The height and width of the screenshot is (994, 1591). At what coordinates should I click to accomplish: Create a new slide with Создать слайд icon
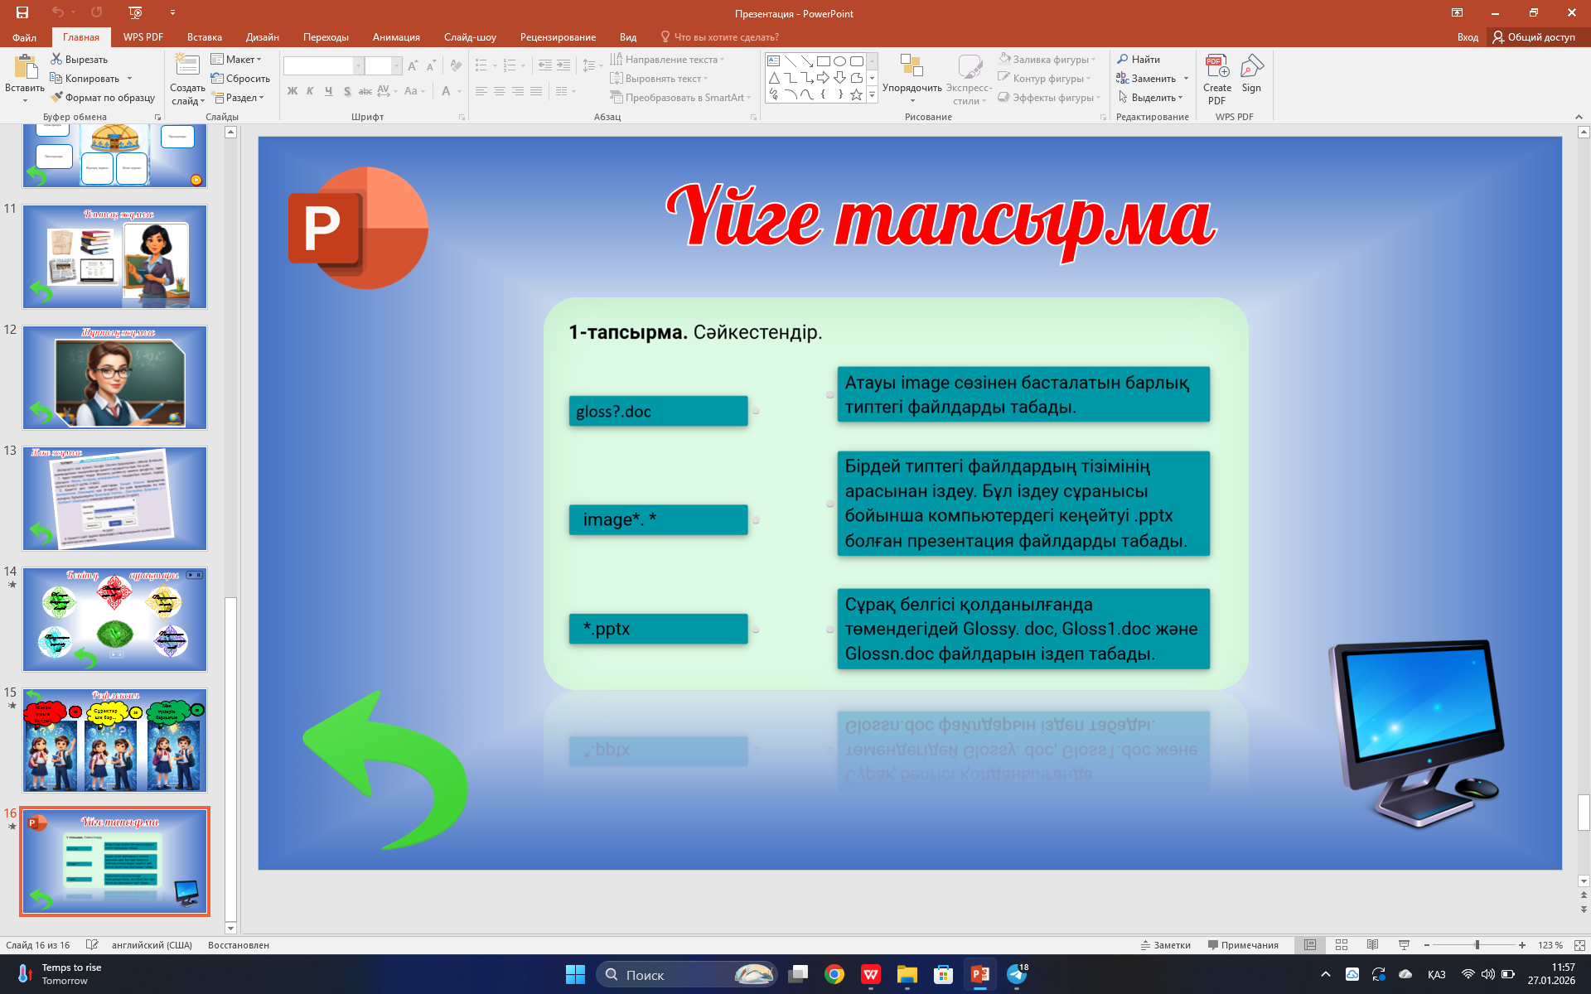(187, 65)
